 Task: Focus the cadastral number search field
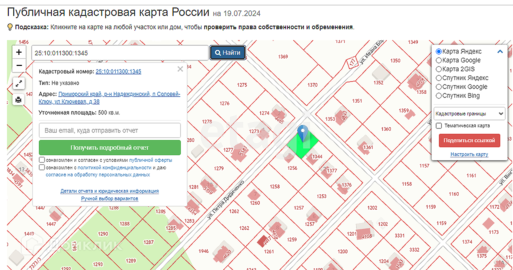(x=120, y=53)
